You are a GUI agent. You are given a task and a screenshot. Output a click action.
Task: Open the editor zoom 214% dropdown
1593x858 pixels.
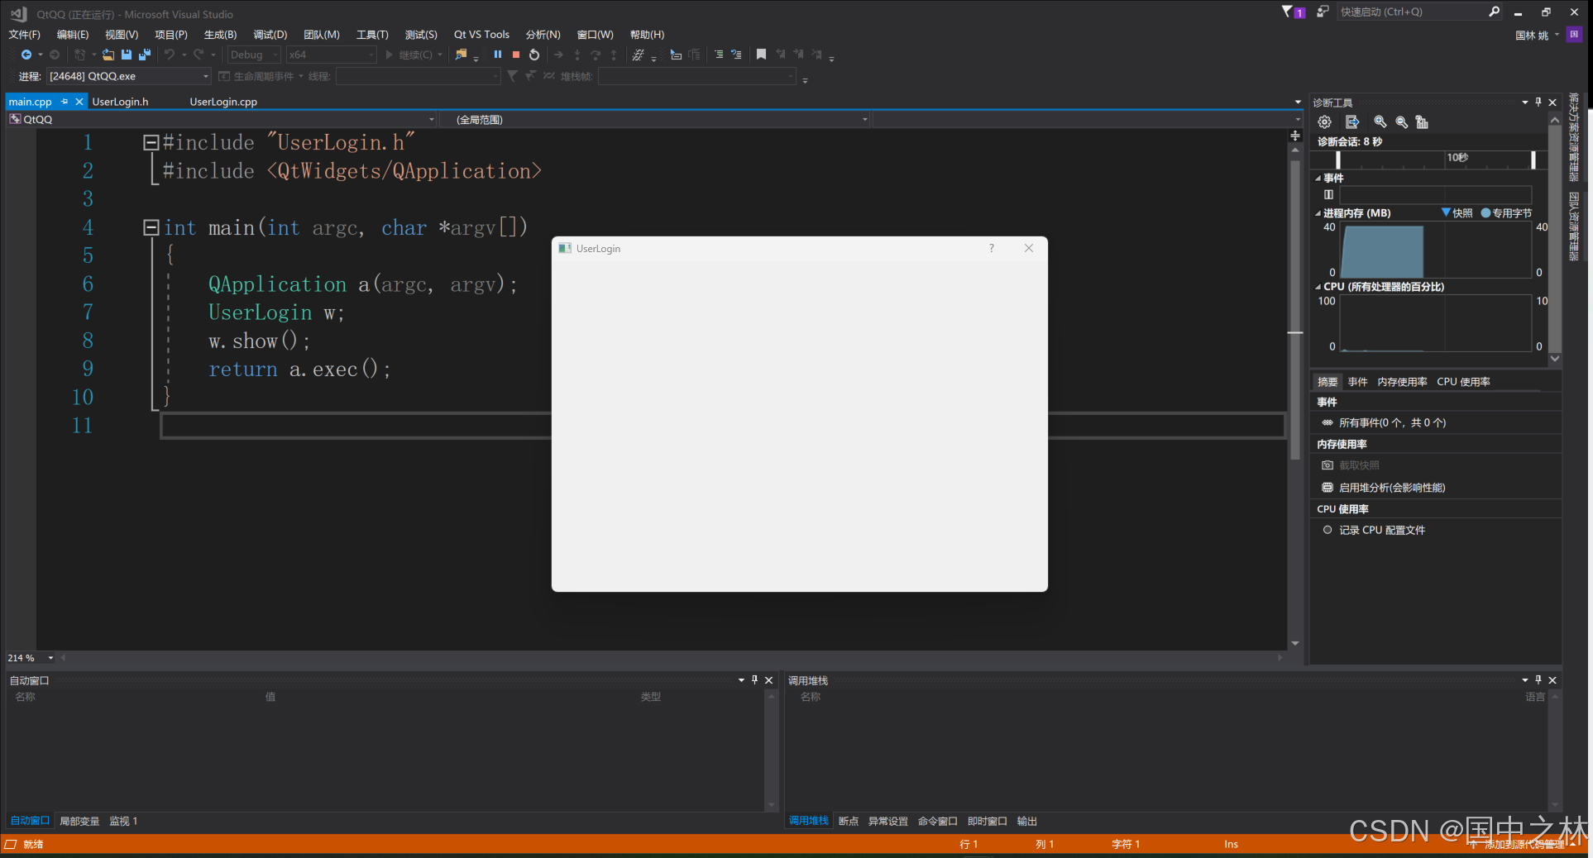click(x=50, y=658)
